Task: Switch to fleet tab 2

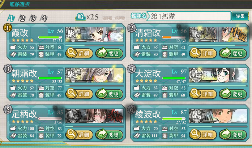Action: click(22, 18)
